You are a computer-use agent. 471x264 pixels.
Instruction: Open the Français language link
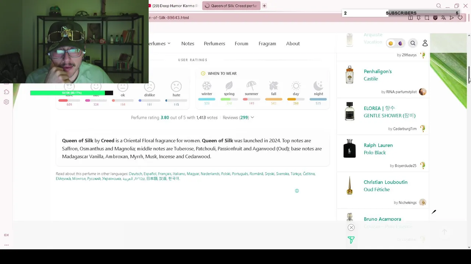coord(164,174)
